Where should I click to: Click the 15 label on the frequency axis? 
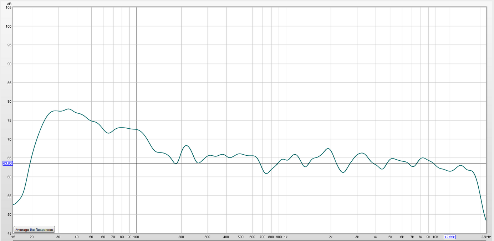(13, 237)
